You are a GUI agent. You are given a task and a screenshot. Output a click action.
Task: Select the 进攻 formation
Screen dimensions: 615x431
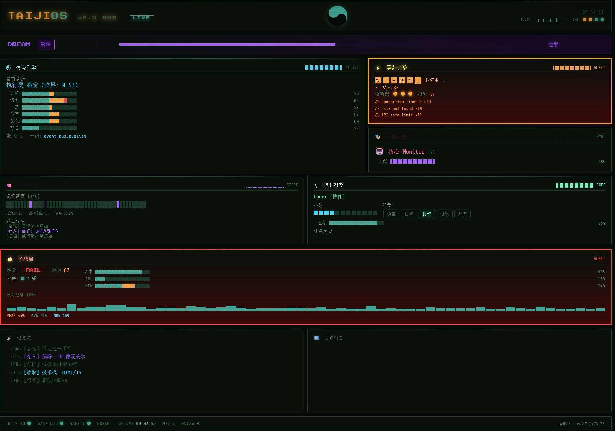(x=445, y=214)
